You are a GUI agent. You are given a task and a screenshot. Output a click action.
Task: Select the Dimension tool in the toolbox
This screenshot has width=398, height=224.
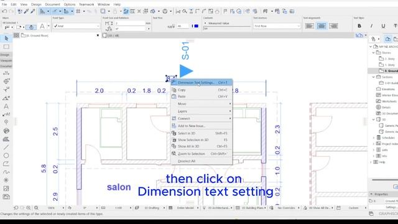(x=6, y=73)
